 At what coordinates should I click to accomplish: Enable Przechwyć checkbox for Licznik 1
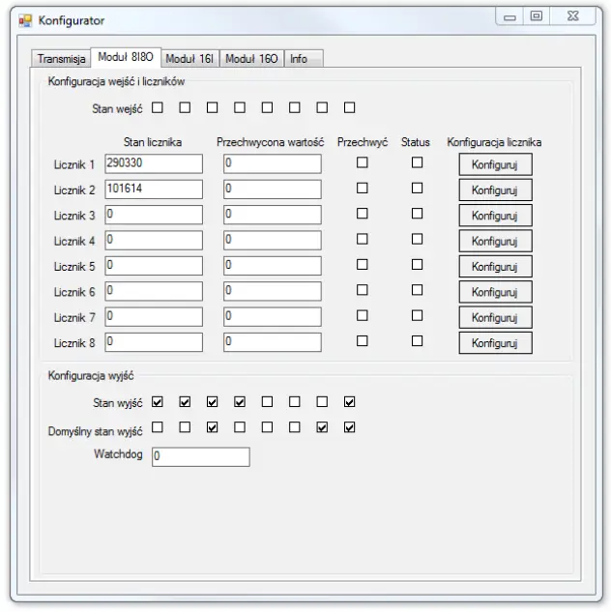tap(363, 162)
